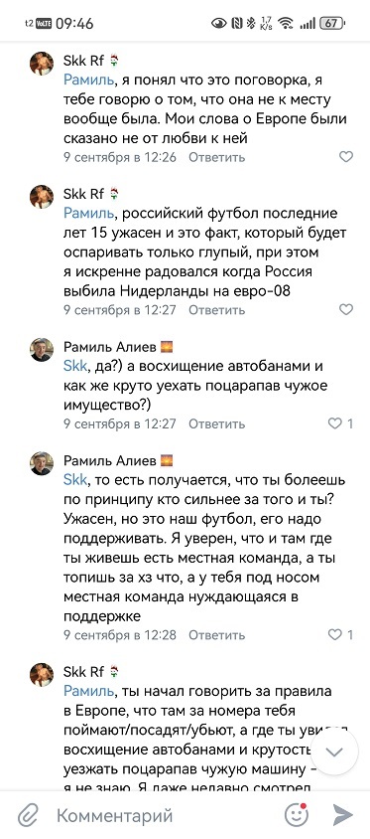Toggle like on Рамиль's 12:28 comment
The width and height of the screenshot is (370, 839).
coord(340,635)
